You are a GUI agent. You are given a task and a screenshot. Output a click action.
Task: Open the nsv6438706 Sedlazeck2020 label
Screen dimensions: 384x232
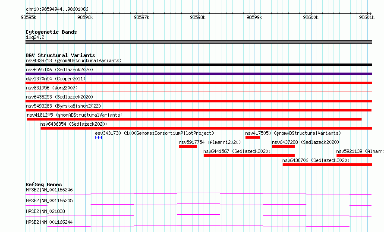click(x=316, y=160)
